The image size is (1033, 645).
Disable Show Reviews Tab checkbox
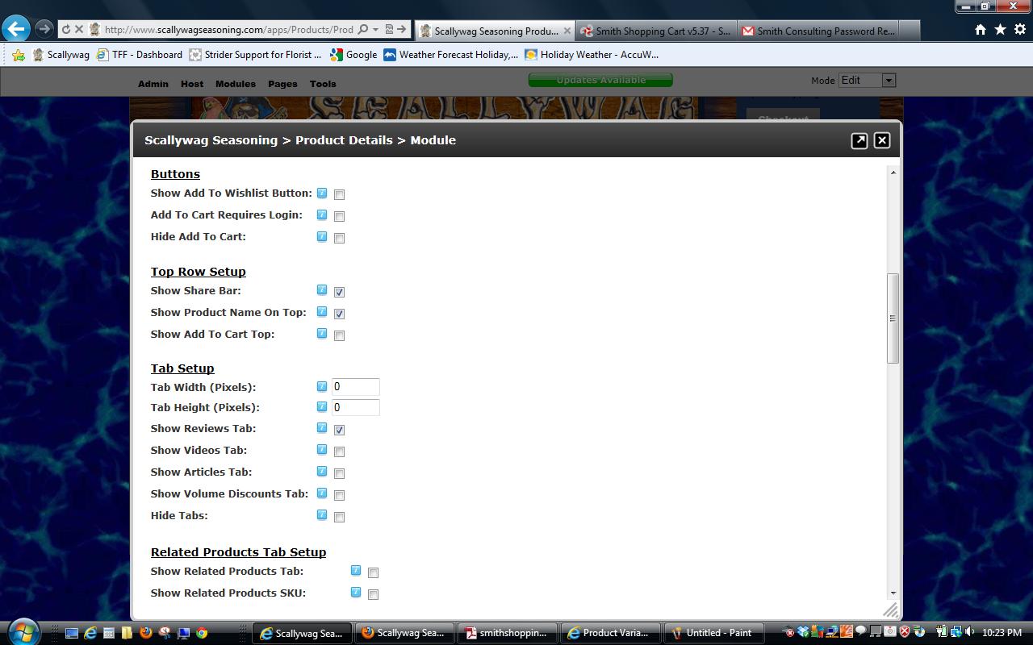pyautogui.click(x=339, y=430)
